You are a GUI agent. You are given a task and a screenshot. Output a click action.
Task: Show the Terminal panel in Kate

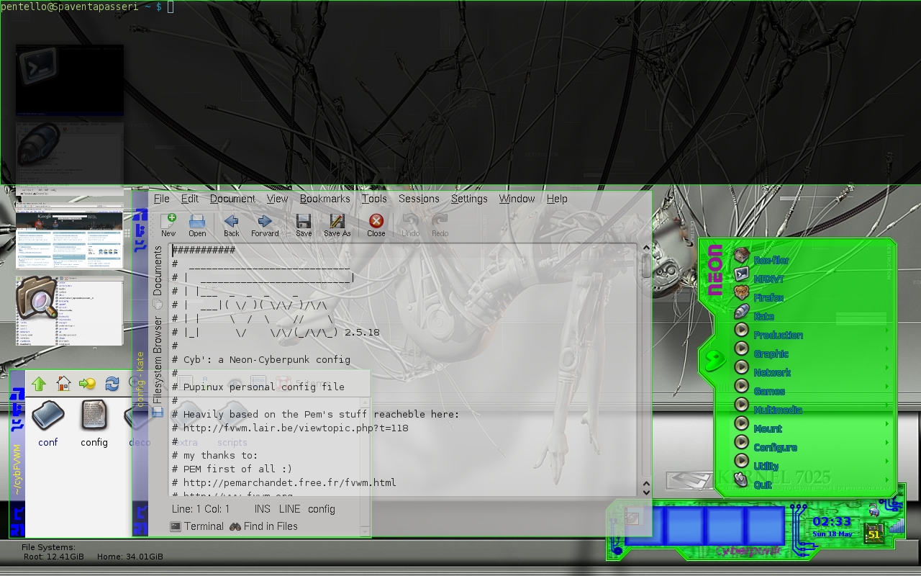pyautogui.click(x=197, y=526)
